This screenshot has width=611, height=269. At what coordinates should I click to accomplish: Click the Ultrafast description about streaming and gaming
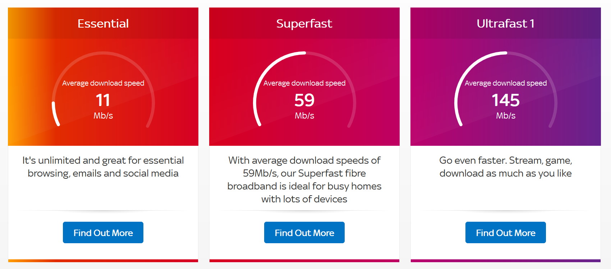[506, 167]
